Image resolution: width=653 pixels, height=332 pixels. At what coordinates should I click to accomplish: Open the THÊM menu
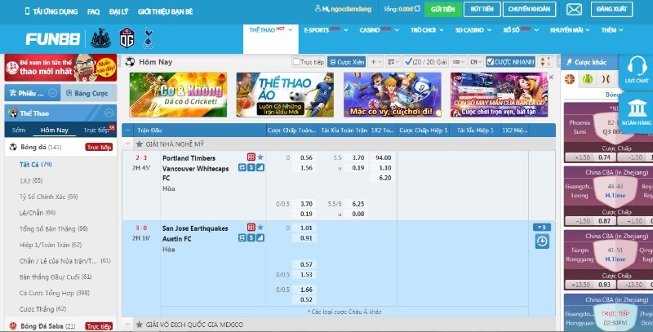pyautogui.click(x=611, y=30)
